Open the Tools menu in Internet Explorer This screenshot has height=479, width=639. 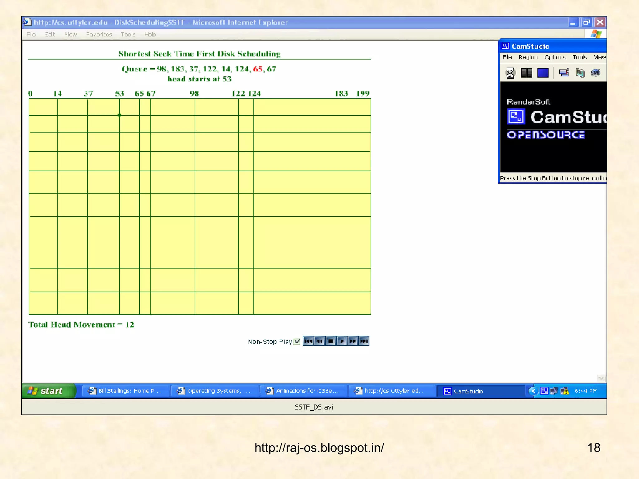pos(128,34)
